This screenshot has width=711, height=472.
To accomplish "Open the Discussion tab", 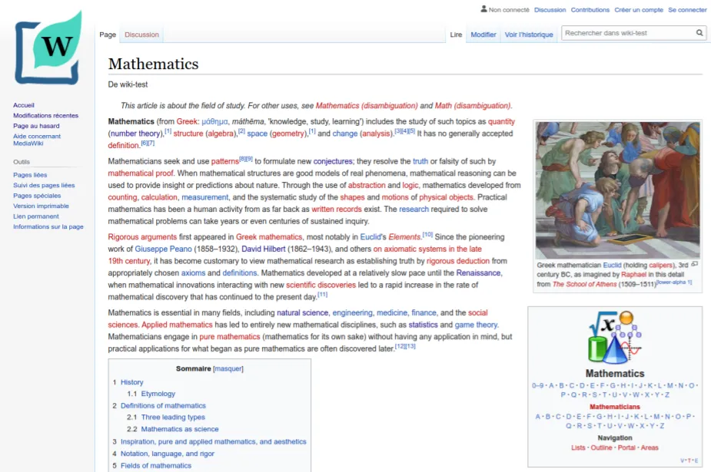I will tap(141, 35).
